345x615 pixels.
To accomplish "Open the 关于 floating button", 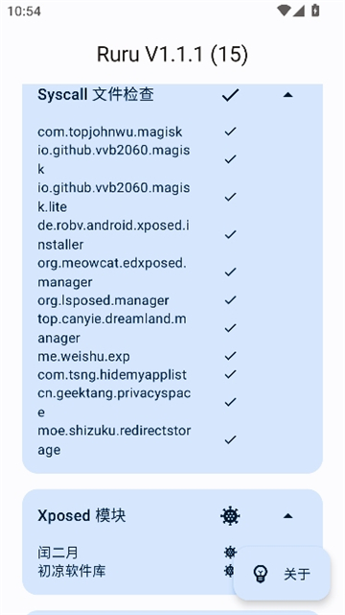I will click(282, 574).
